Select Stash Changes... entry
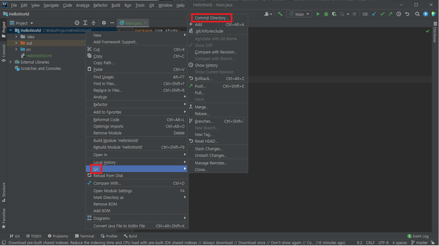 point(217,149)
